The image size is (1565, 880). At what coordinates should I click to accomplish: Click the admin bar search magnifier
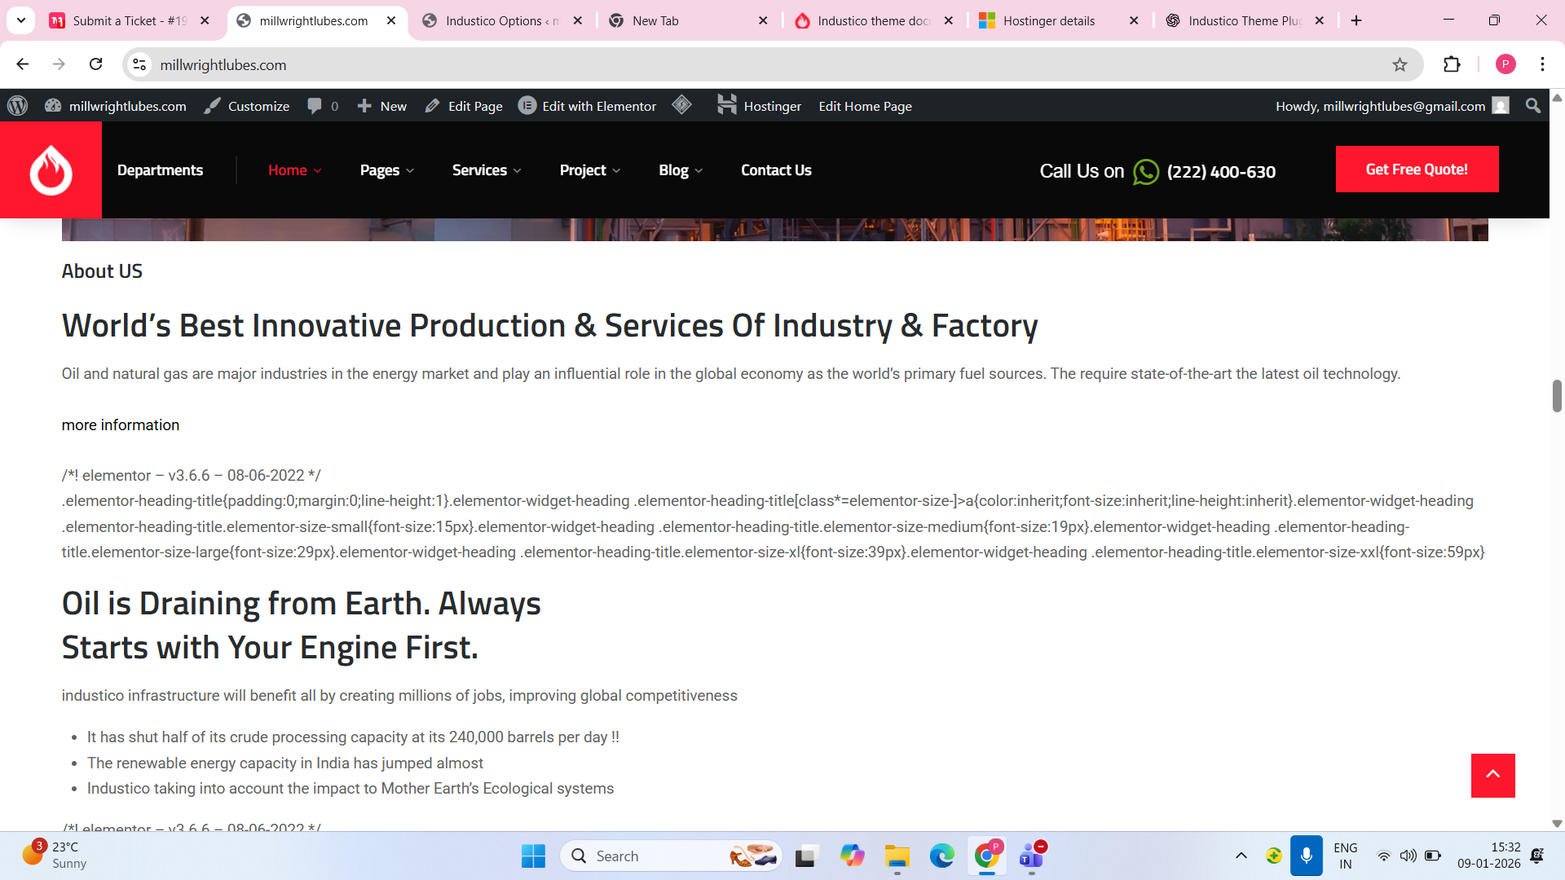(x=1532, y=106)
